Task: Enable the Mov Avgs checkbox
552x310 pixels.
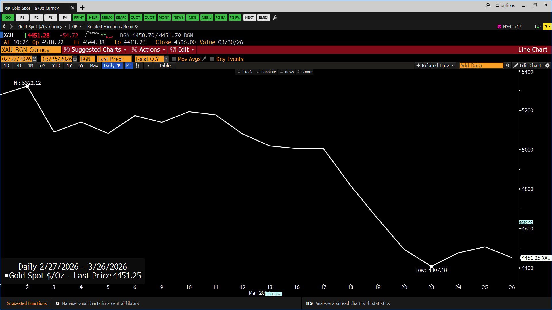Action: (x=174, y=59)
